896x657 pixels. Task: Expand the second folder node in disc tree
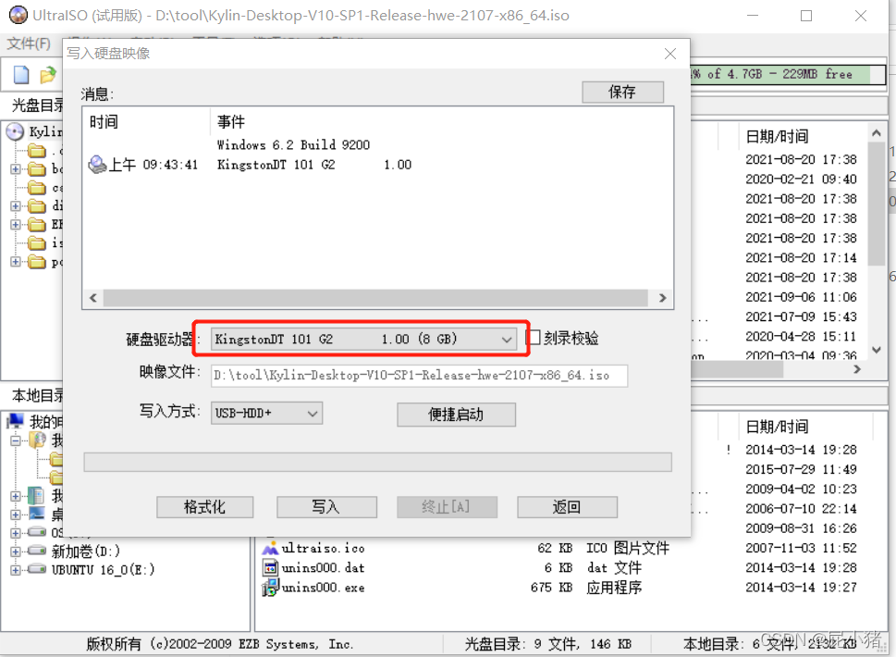point(16,168)
